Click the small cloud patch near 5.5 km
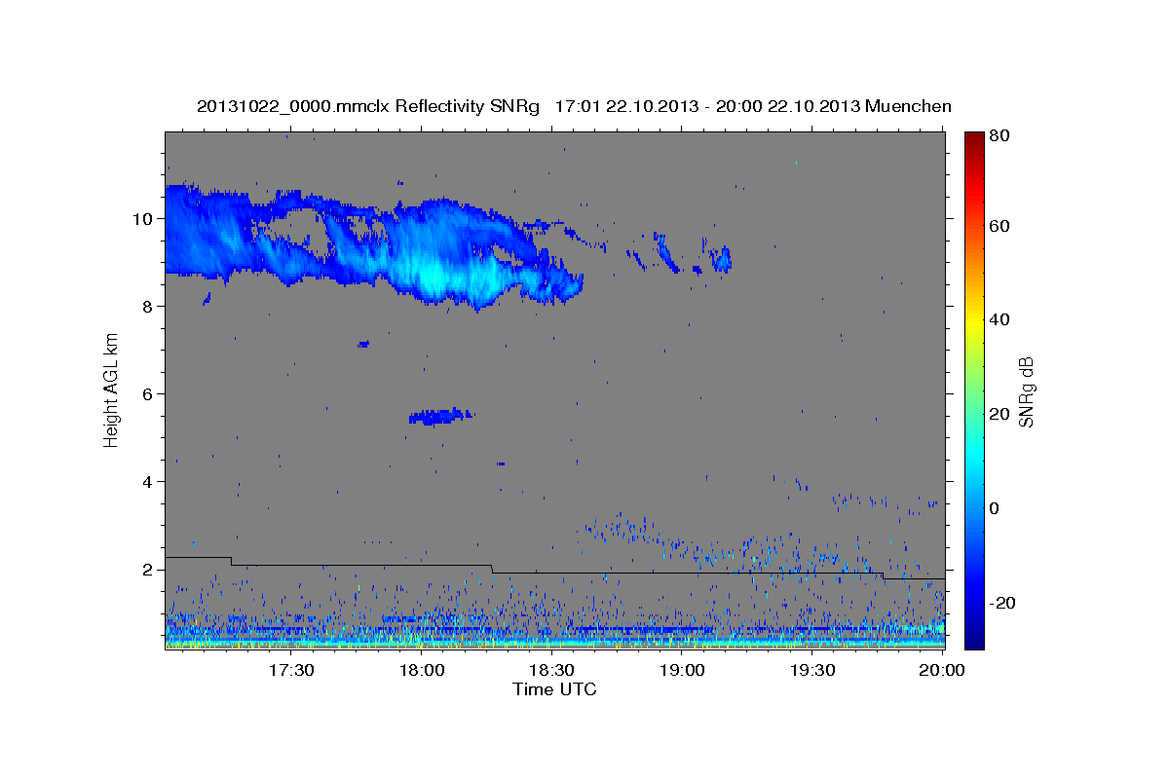 click(x=440, y=417)
